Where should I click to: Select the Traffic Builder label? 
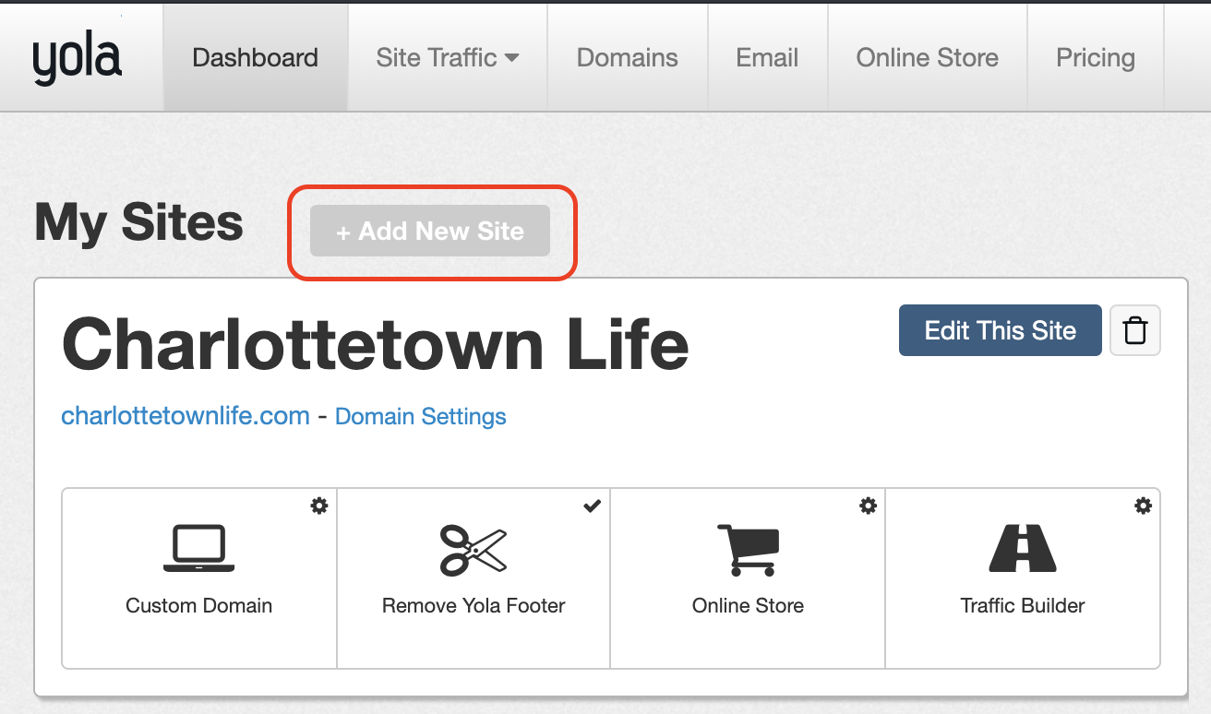1023,606
